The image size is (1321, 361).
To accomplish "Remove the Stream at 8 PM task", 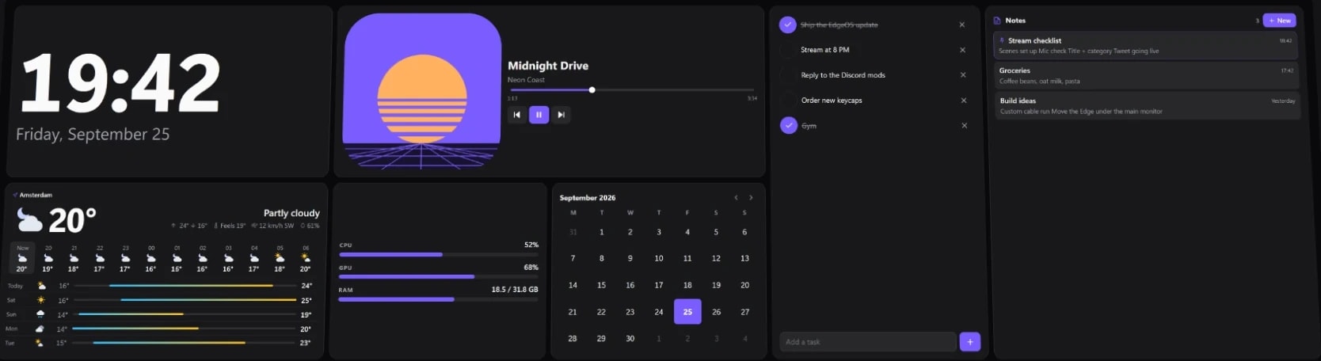I will coord(962,50).
